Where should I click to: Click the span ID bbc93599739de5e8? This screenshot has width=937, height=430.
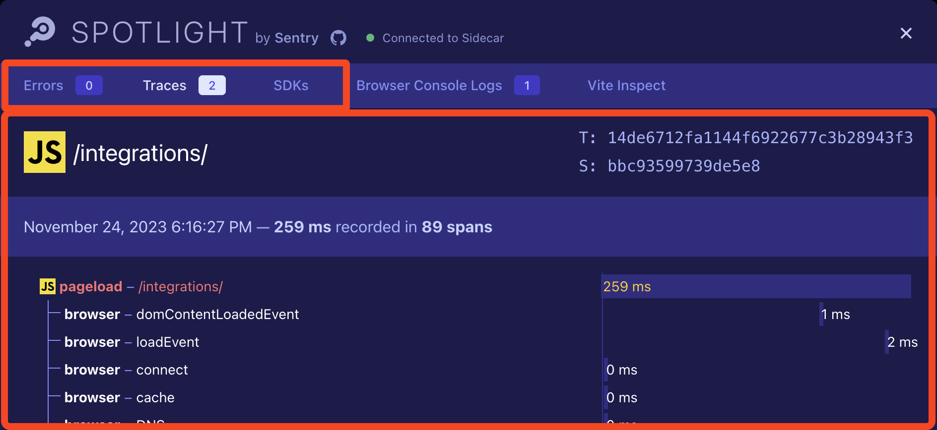click(683, 166)
